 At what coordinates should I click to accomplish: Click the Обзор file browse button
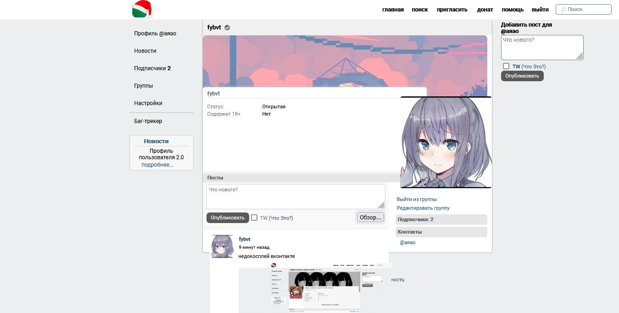pyautogui.click(x=370, y=218)
